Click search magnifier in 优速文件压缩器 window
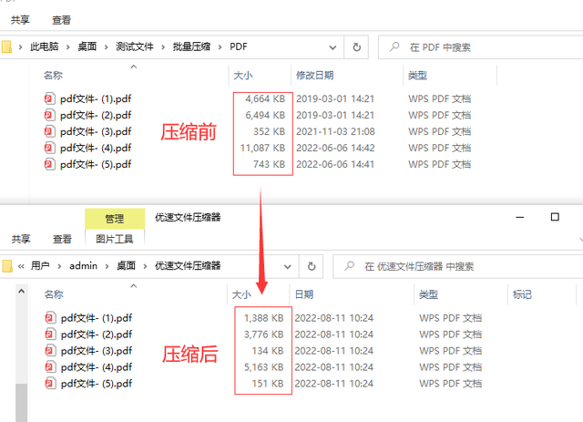This screenshot has width=583, height=422. click(349, 266)
